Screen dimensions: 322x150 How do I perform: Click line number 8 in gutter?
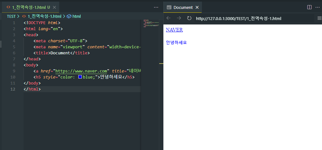14,65
